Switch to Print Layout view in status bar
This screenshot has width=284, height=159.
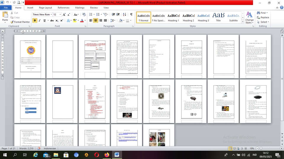230,148
